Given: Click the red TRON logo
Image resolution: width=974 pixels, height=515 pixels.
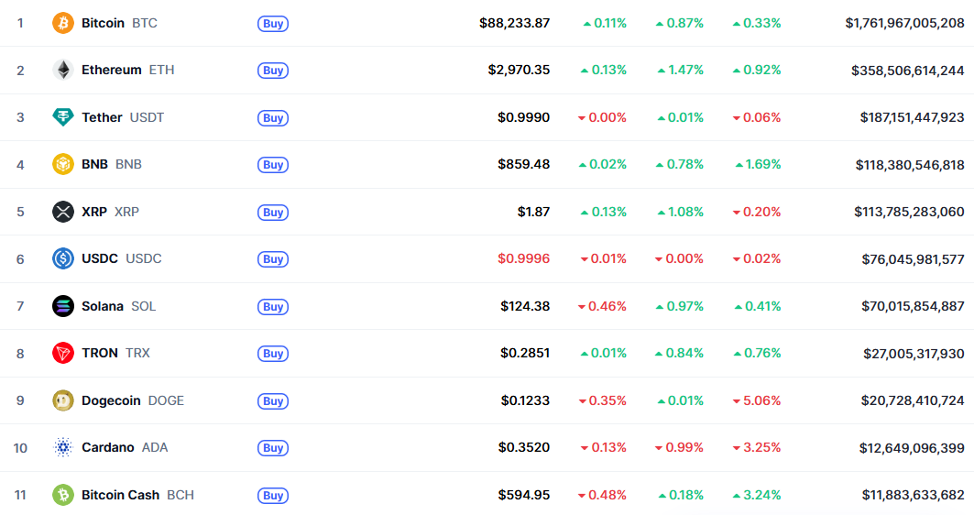Looking at the screenshot, I should point(62,354).
